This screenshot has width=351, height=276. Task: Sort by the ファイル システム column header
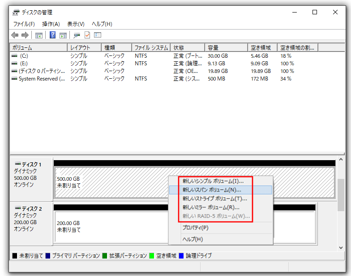[151, 48]
